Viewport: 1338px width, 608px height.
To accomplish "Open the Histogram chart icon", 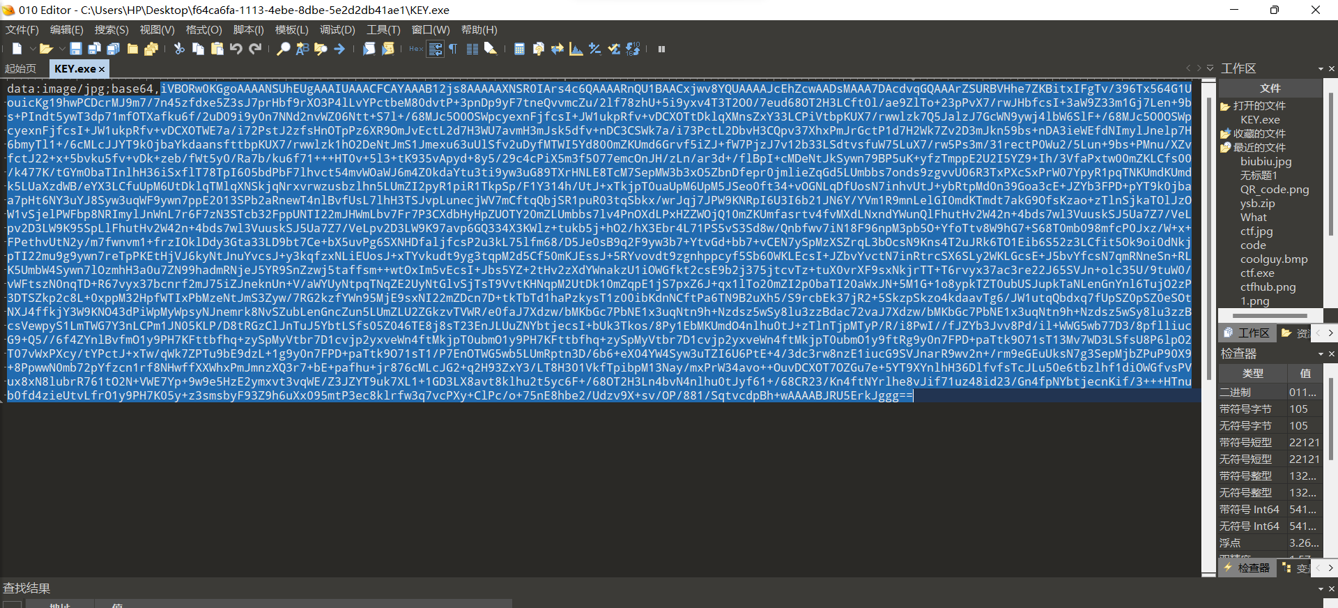I will click(x=576, y=49).
